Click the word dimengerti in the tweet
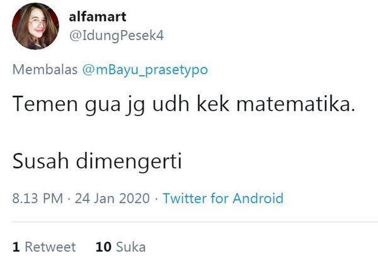The height and width of the screenshot is (264, 378). coord(129,162)
